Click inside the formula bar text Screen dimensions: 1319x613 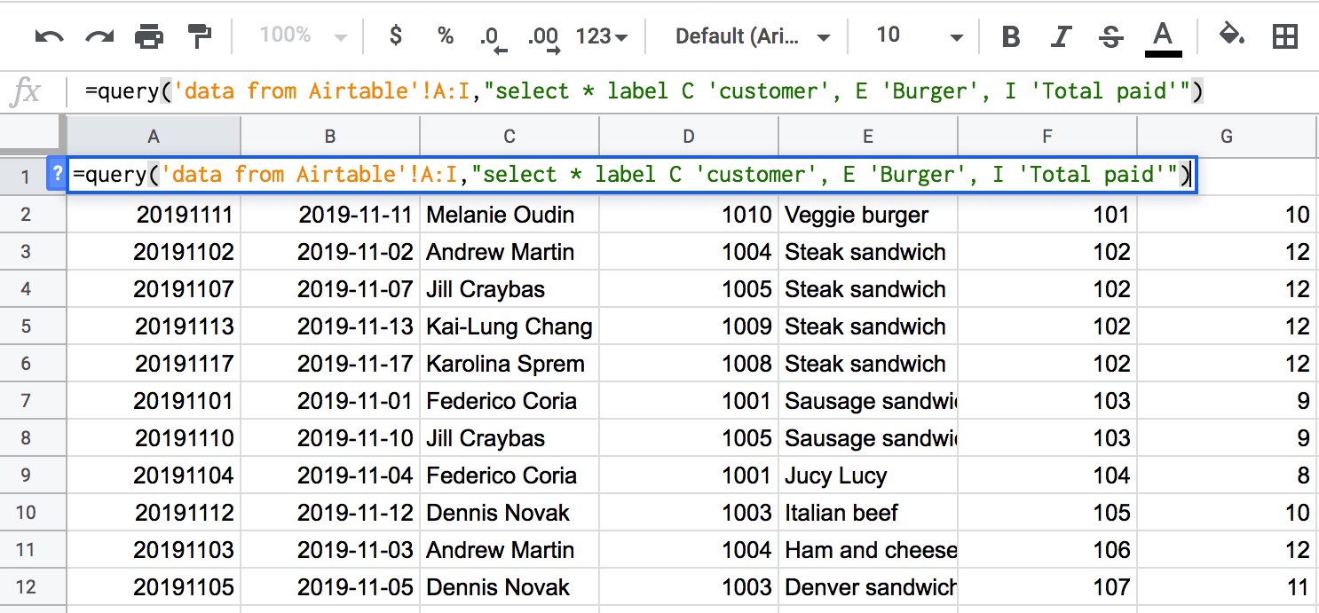pos(644,91)
